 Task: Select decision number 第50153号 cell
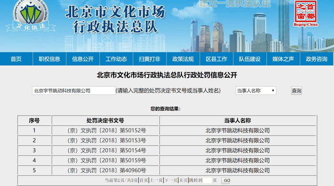(105, 140)
